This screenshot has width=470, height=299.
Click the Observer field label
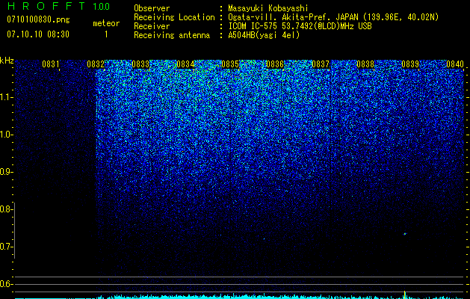(x=152, y=8)
